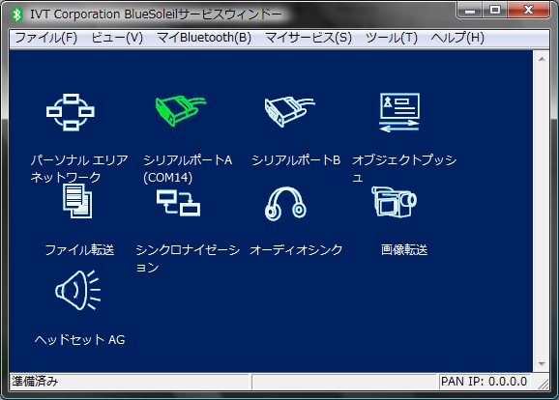Click the Image Transfer camera icon
Viewport: 559px width, 400px height.
click(x=394, y=201)
